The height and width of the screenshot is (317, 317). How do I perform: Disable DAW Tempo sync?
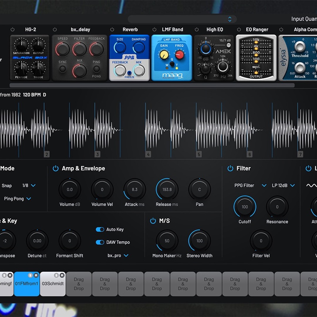coord(100,242)
